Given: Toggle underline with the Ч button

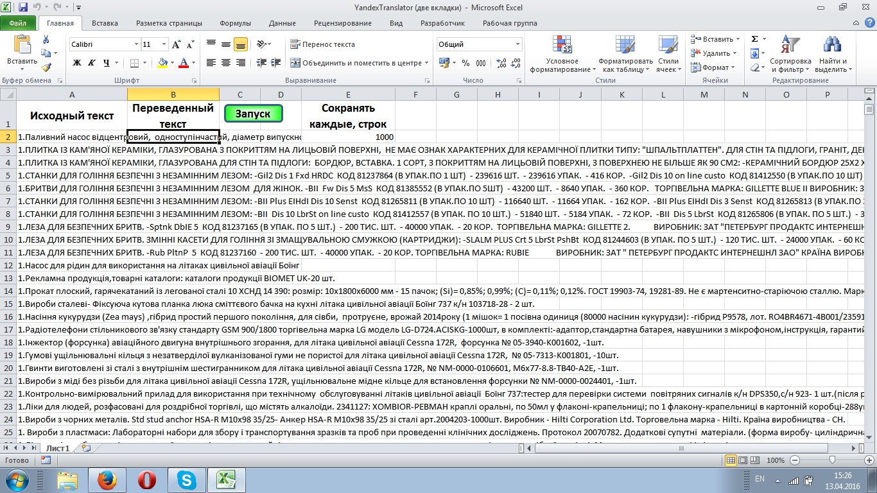Looking at the screenshot, I should (x=106, y=63).
